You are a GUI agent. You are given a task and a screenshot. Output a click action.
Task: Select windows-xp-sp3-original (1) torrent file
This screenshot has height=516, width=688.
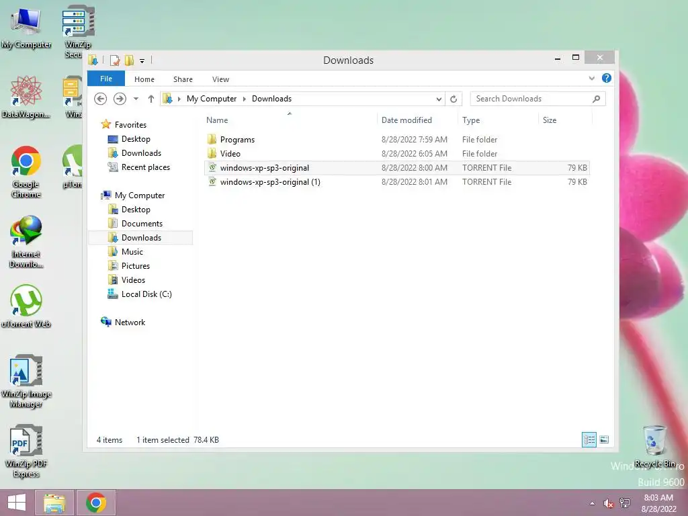(x=396, y=181)
